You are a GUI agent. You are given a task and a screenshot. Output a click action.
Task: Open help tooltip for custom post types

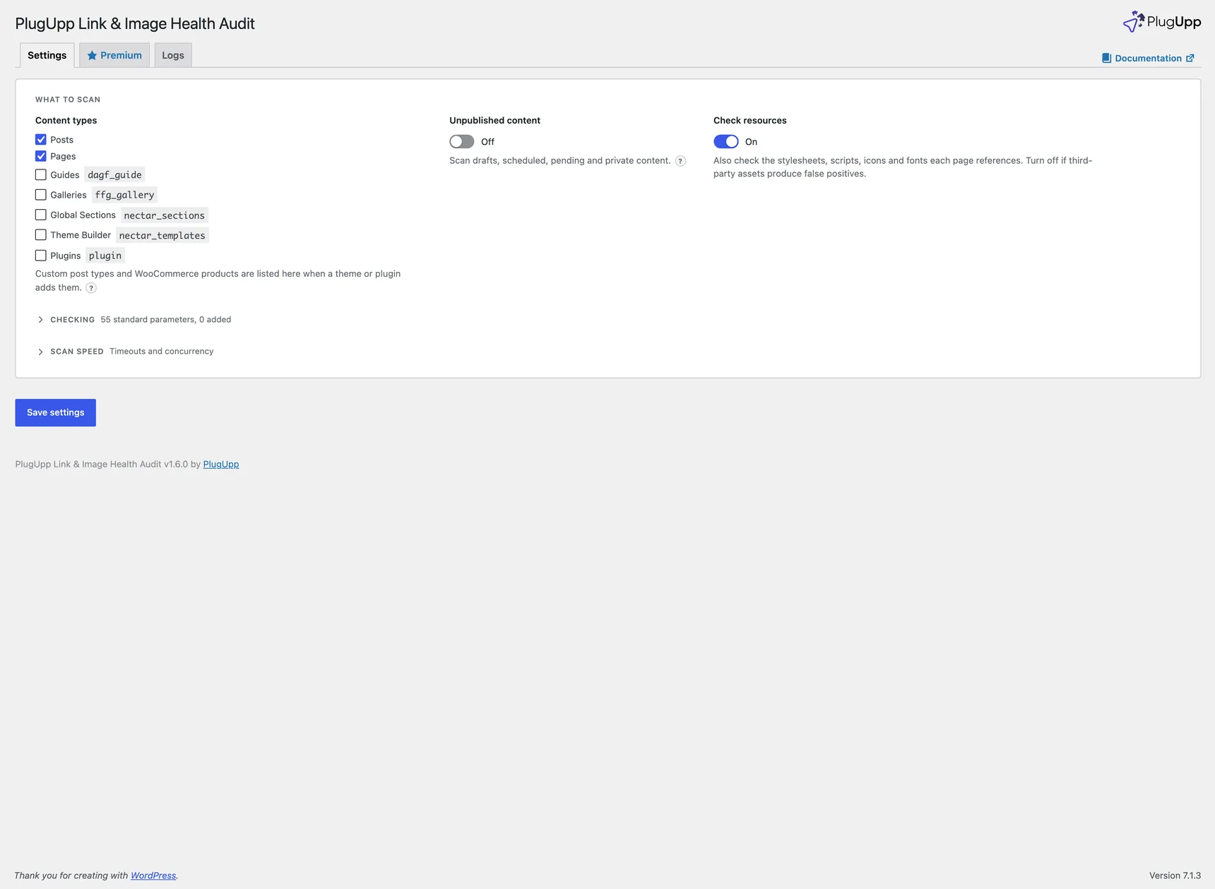point(91,288)
